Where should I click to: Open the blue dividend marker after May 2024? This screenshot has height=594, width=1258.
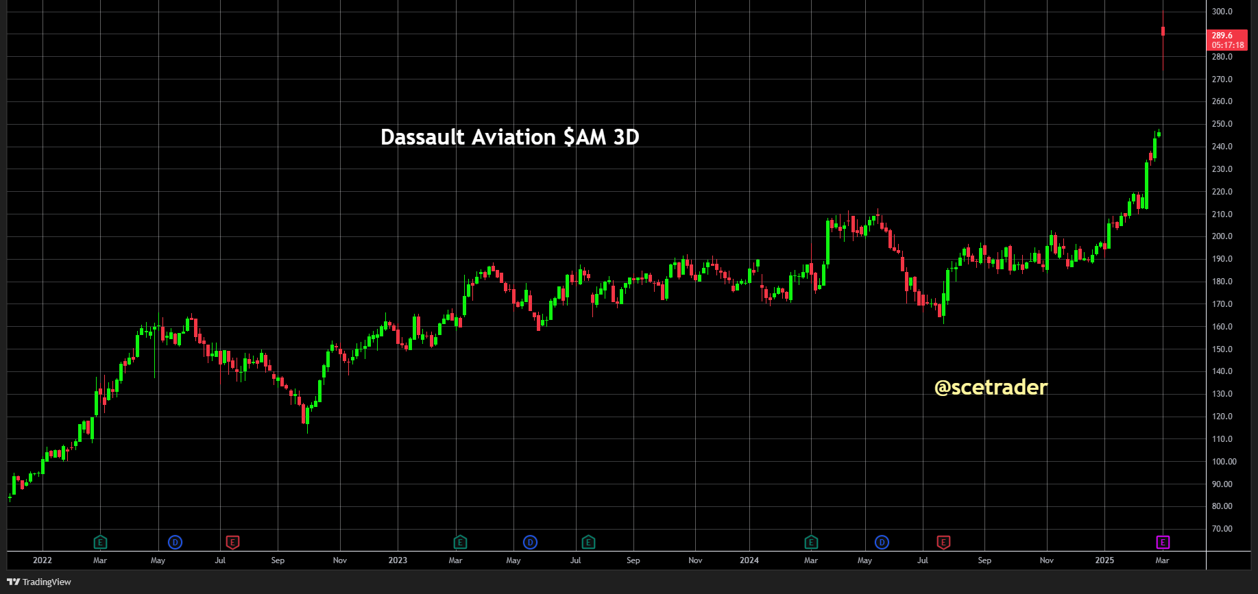click(x=882, y=543)
